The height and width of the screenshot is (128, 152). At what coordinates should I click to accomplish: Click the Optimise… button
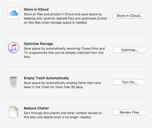(130, 50)
